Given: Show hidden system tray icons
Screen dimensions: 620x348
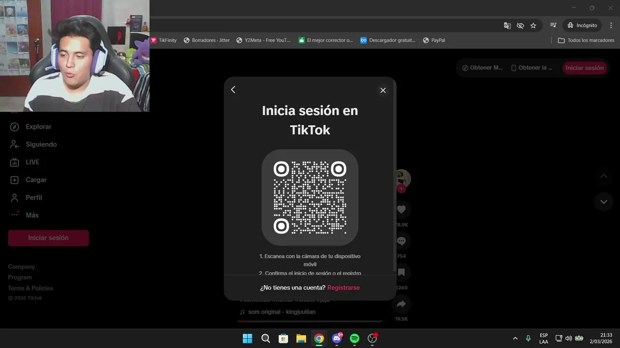Looking at the screenshot, I should [x=515, y=338].
